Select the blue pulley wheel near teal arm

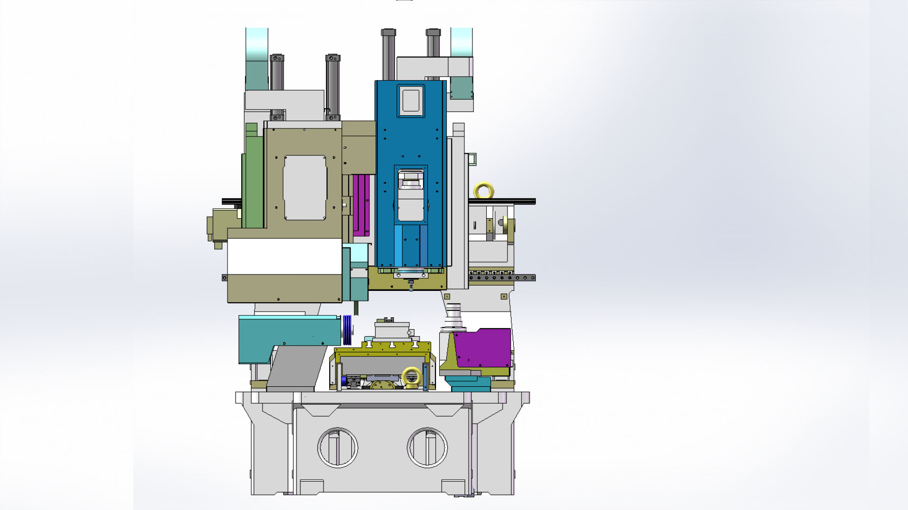click(x=348, y=329)
